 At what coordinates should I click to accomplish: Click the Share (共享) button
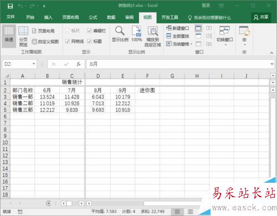click(261, 17)
